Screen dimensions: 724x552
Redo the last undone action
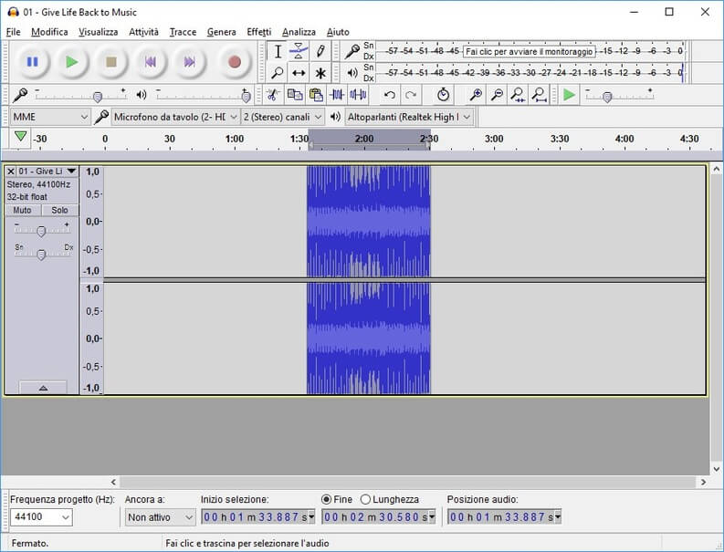pos(411,95)
